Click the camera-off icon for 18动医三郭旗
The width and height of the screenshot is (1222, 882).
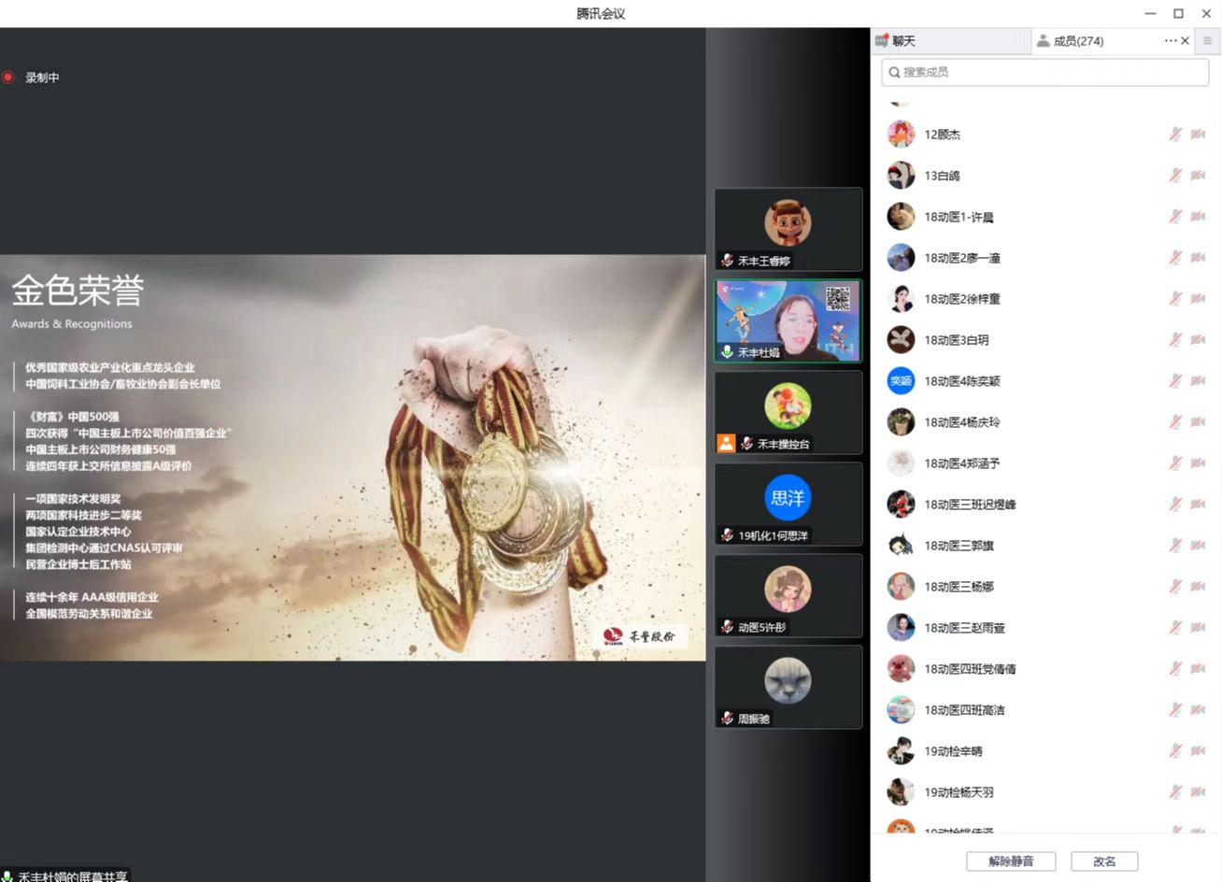pyautogui.click(x=1198, y=546)
